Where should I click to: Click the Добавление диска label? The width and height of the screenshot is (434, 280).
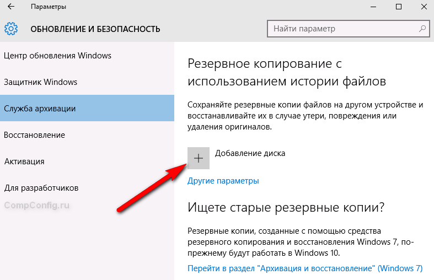250,153
